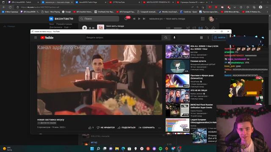This screenshot has width=271, height=152.
Task: Open Microsoft Edge from taskbar
Action: point(123,149)
